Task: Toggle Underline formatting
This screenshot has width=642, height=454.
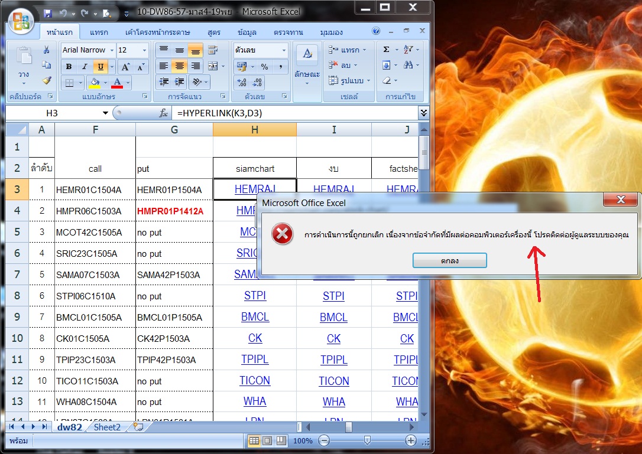Action: pos(100,67)
